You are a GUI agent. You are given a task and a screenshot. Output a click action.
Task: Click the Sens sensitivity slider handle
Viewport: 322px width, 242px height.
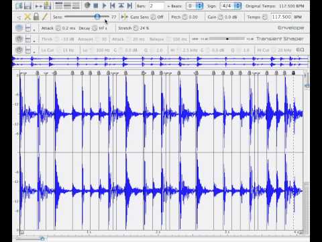pyautogui.click(x=97, y=17)
